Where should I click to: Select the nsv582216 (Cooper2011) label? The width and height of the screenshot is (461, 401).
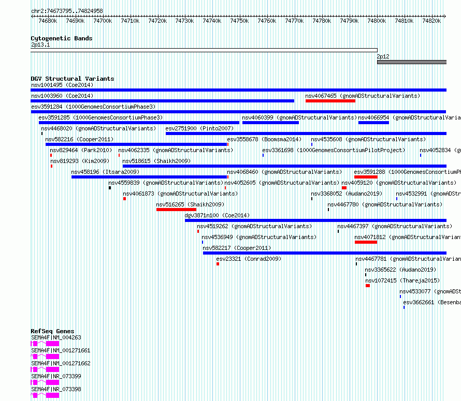pyautogui.click(x=79, y=140)
